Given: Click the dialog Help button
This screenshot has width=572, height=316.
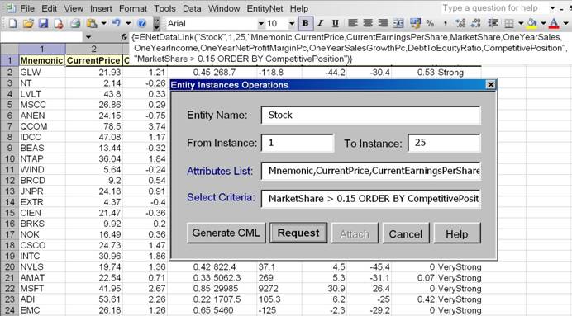Looking at the screenshot, I should point(457,233).
